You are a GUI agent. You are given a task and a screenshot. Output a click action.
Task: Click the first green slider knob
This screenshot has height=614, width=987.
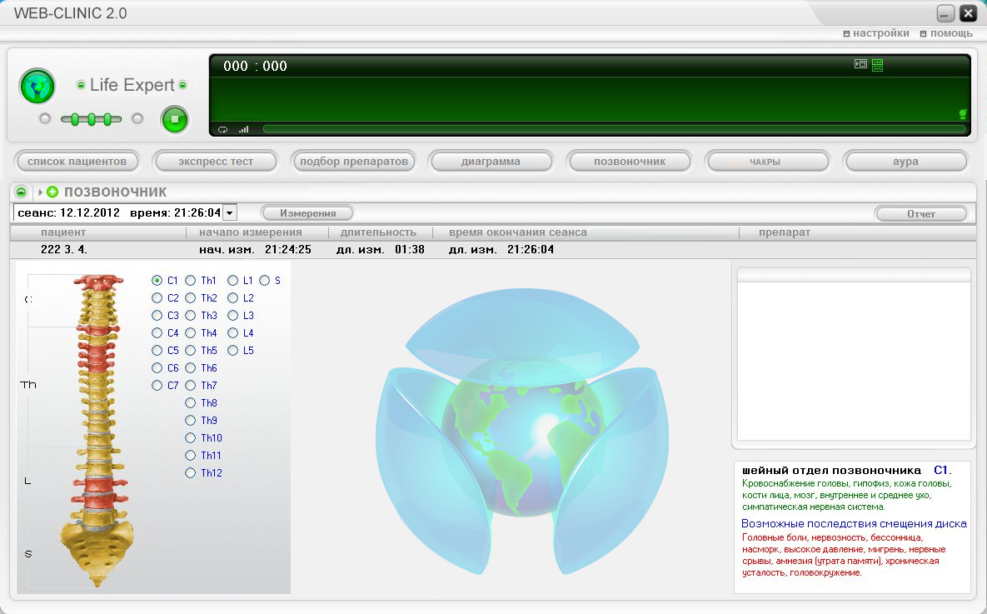(x=75, y=119)
